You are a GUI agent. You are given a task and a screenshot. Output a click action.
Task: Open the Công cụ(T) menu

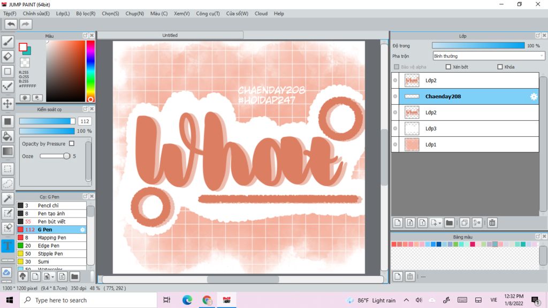[x=208, y=13]
